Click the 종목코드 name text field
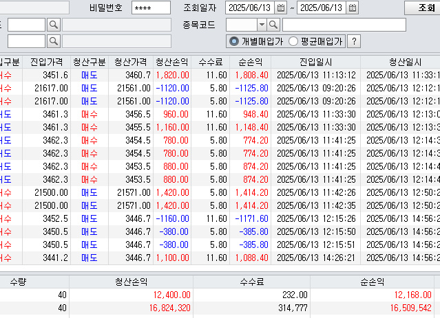The height and width of the screenshot is (318, 440). (344, 25)
